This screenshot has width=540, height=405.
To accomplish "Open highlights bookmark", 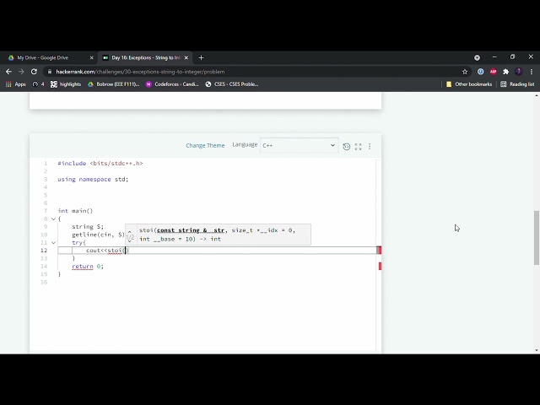I will pyautogui.click(x=66, y=84).
